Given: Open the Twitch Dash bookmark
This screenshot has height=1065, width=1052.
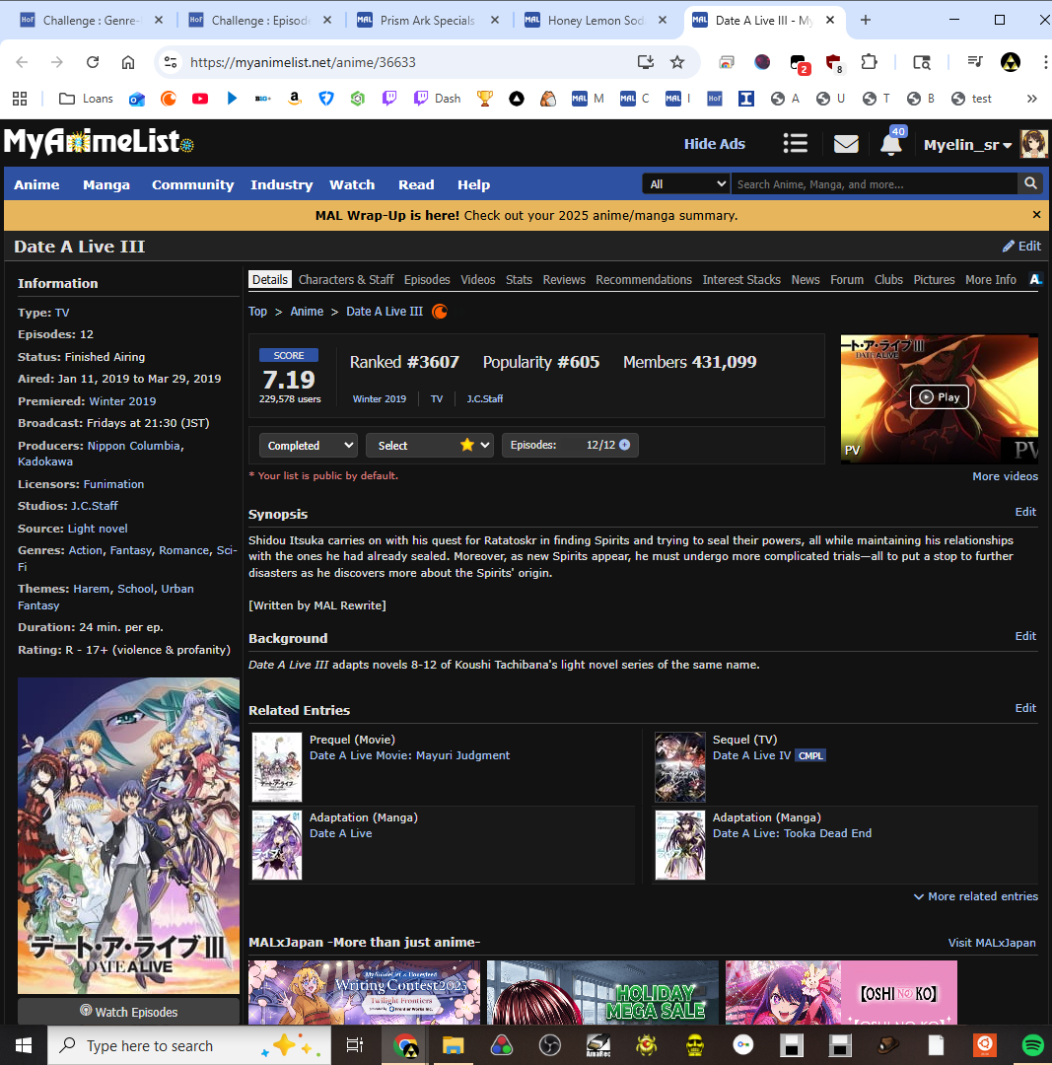Looking at the screenshot, I should click(x=438, y=99).
